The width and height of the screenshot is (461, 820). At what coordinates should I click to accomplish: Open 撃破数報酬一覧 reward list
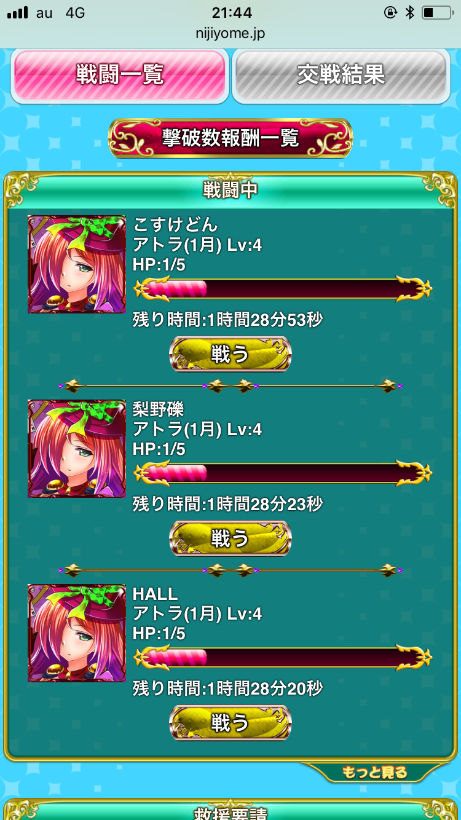[x=230, y=138]
